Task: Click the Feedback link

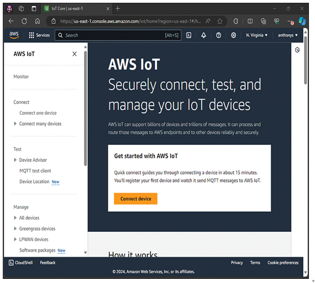Action: click(x=48, y=262)
